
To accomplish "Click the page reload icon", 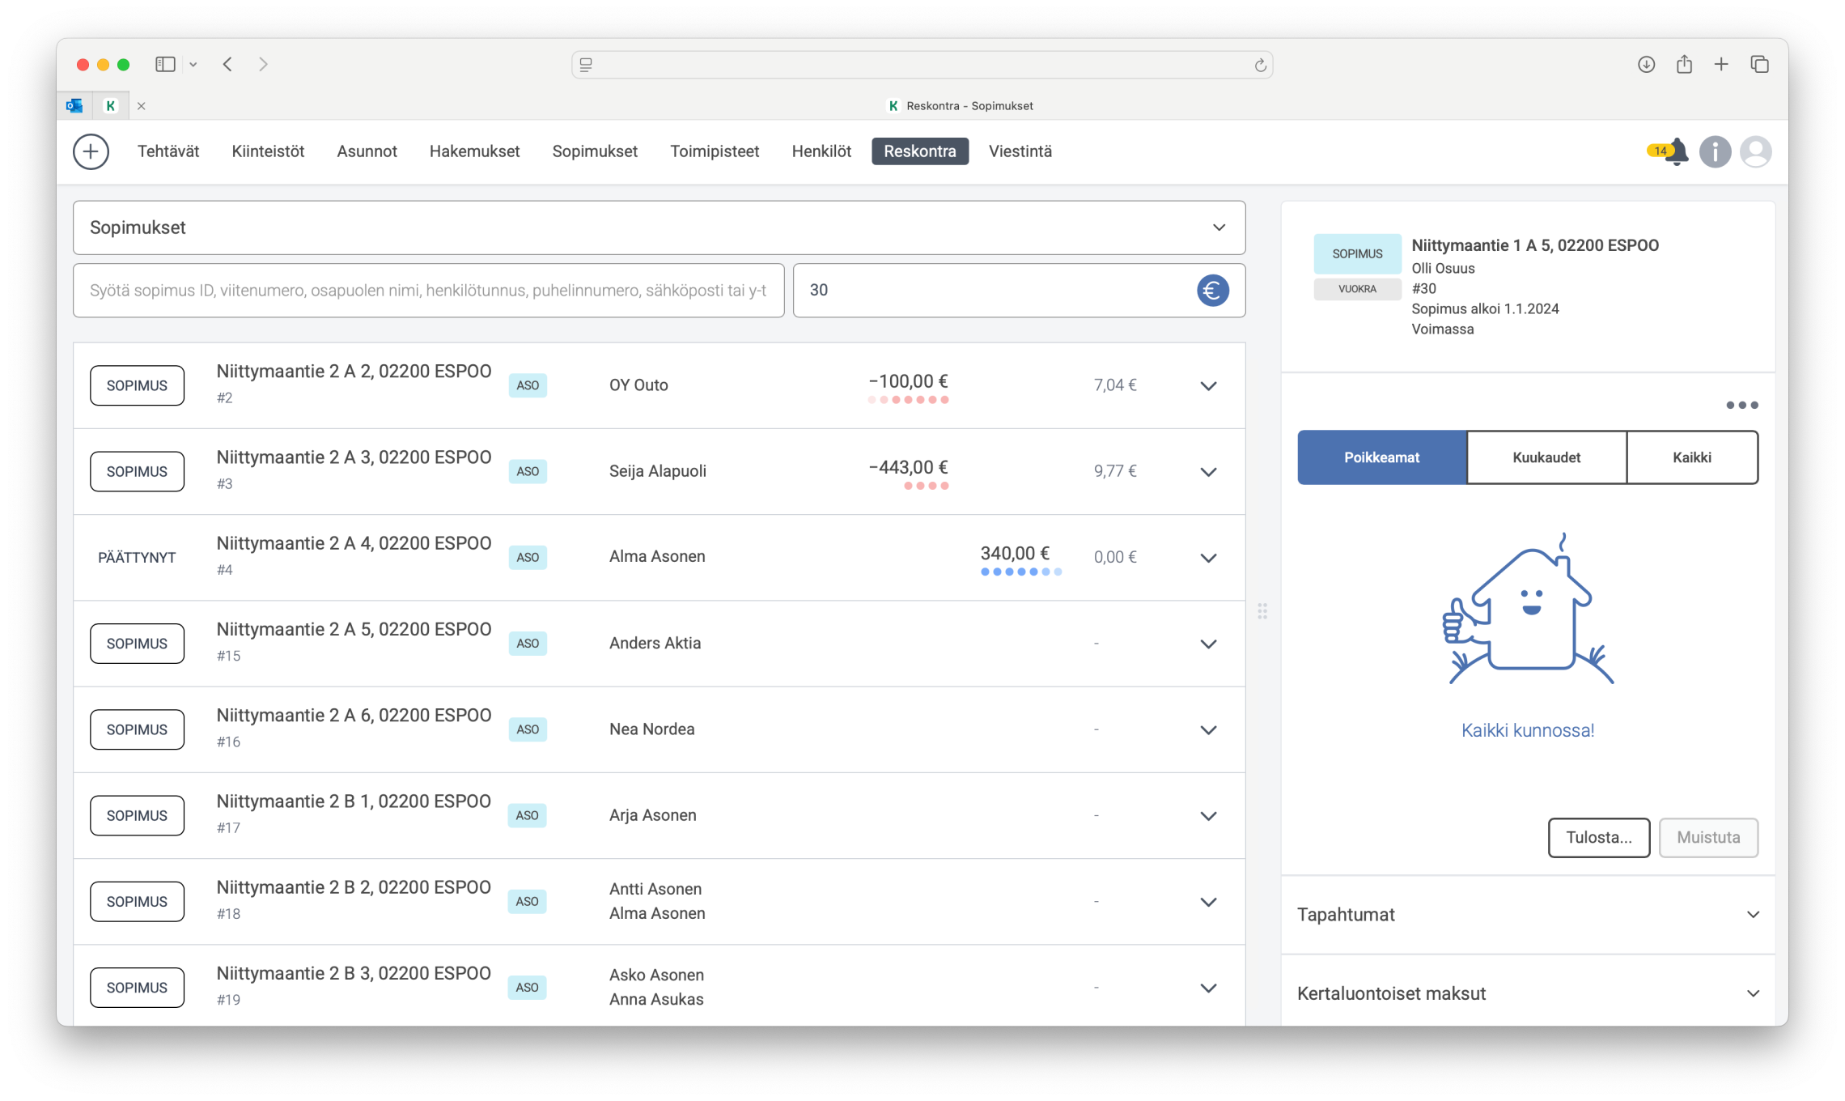I will coord(1260,65).
